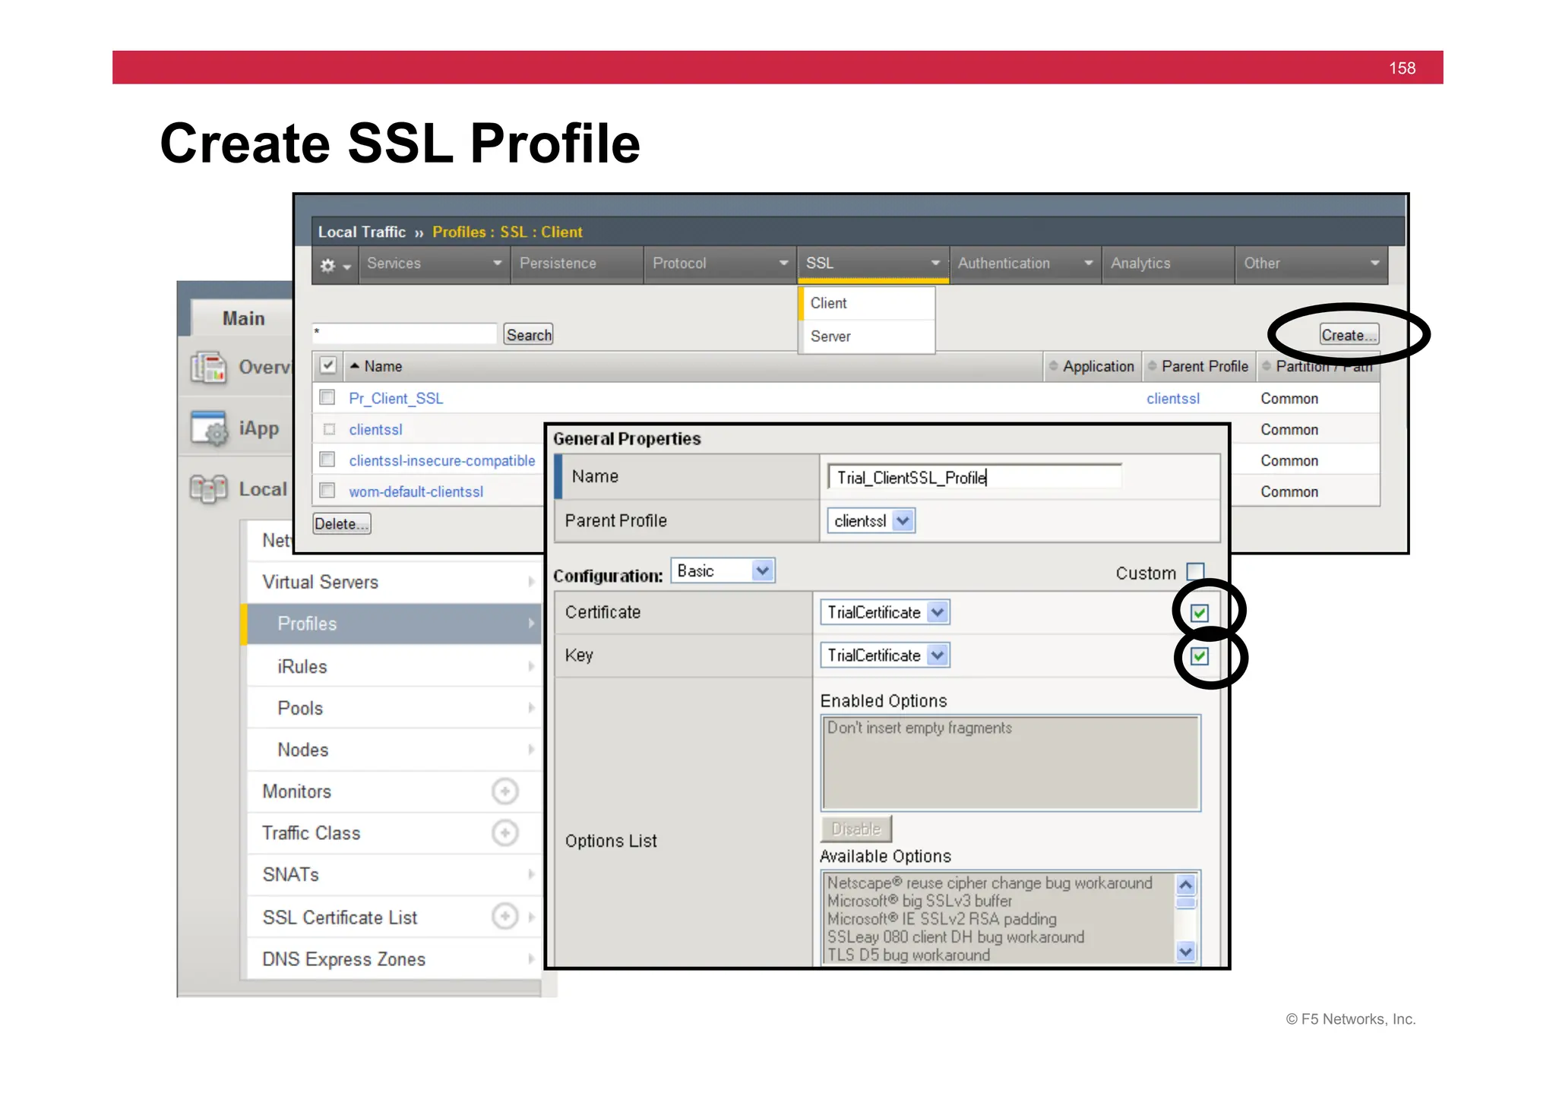Select Microsoft IE SSLv2 RSA padding option
1556x1099 pixels.
coord(941,919)
